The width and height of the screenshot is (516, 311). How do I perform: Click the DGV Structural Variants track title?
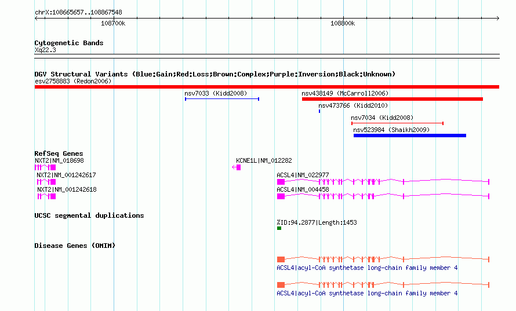tap(215, 74)
